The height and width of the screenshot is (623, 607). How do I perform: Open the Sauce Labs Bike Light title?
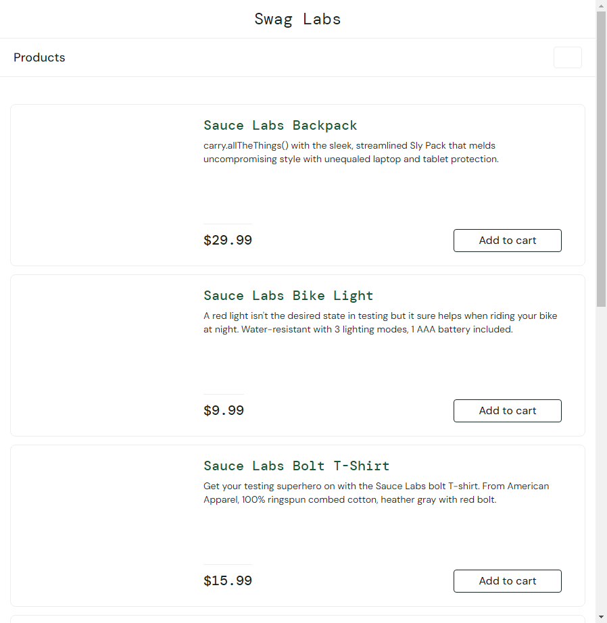point(288,295)
